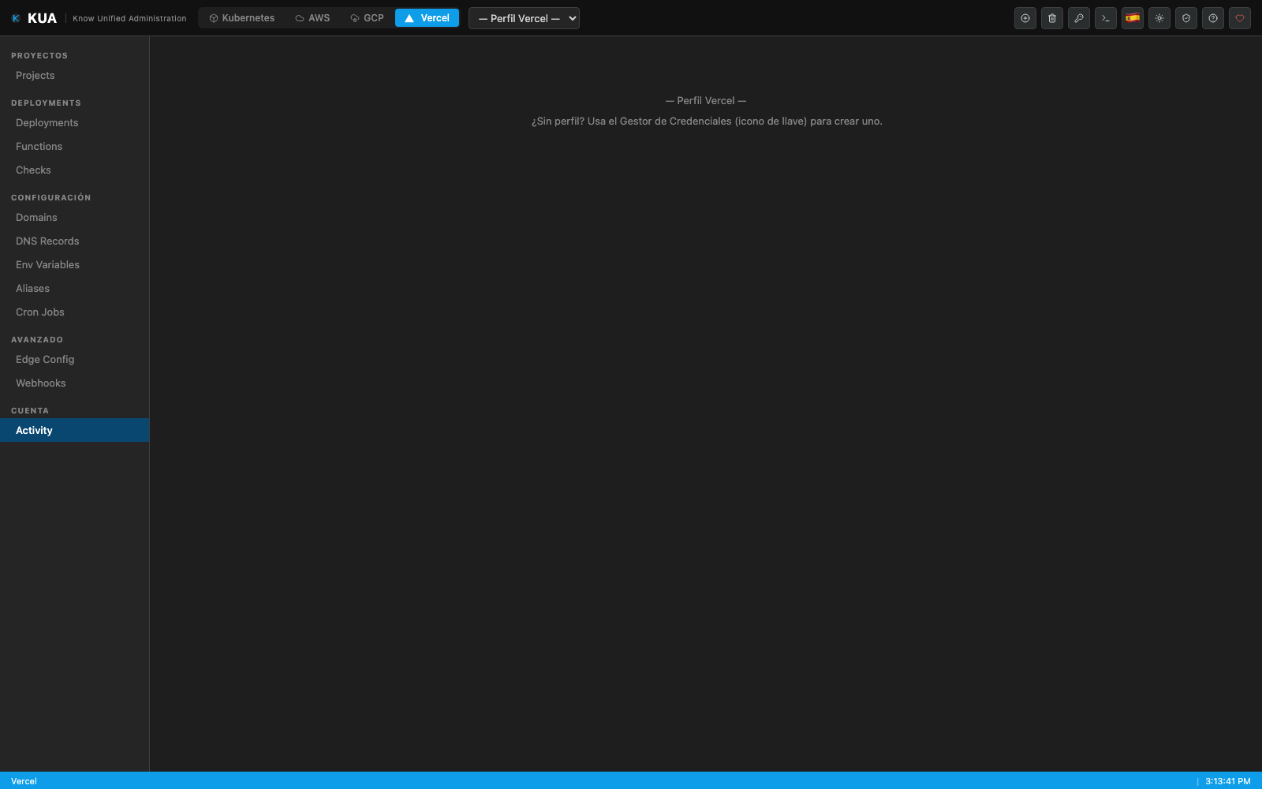1262x789 pixels.
Task: Open Projects in the sidebar
Action: pos(75,76)
